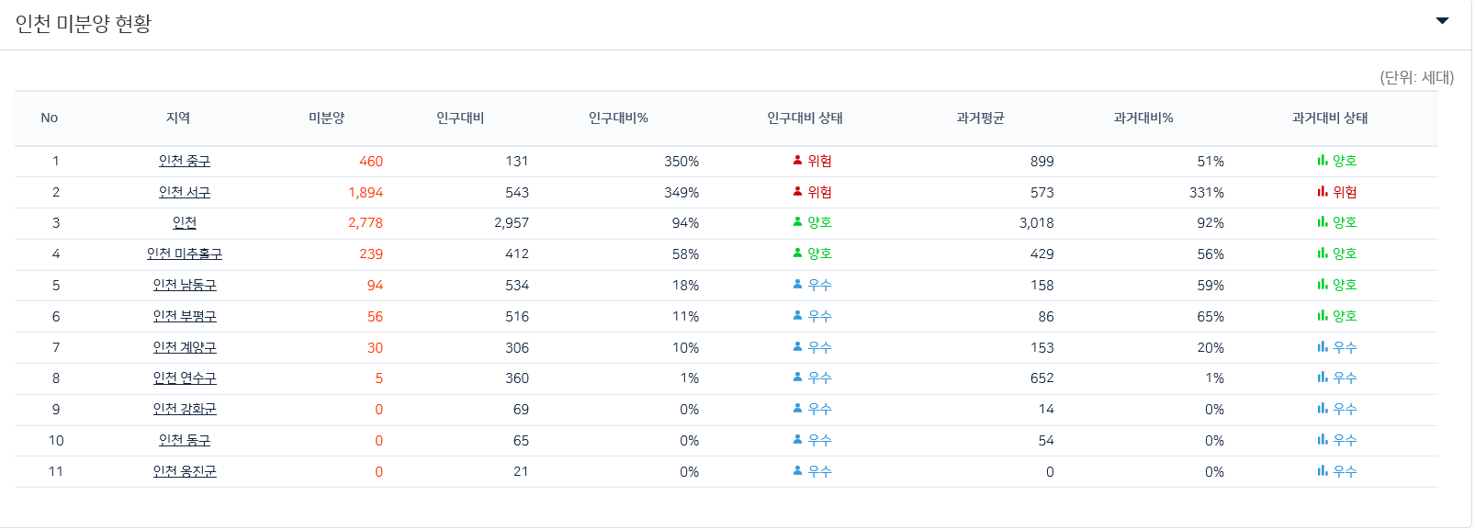Open the 인천 중구 region link

coord(185,161)
